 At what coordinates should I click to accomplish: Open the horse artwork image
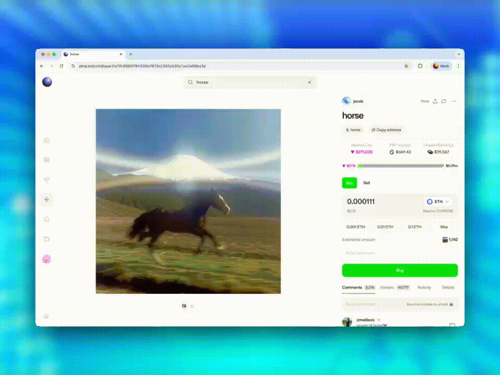pyautogui.click(x=188, y=201)
